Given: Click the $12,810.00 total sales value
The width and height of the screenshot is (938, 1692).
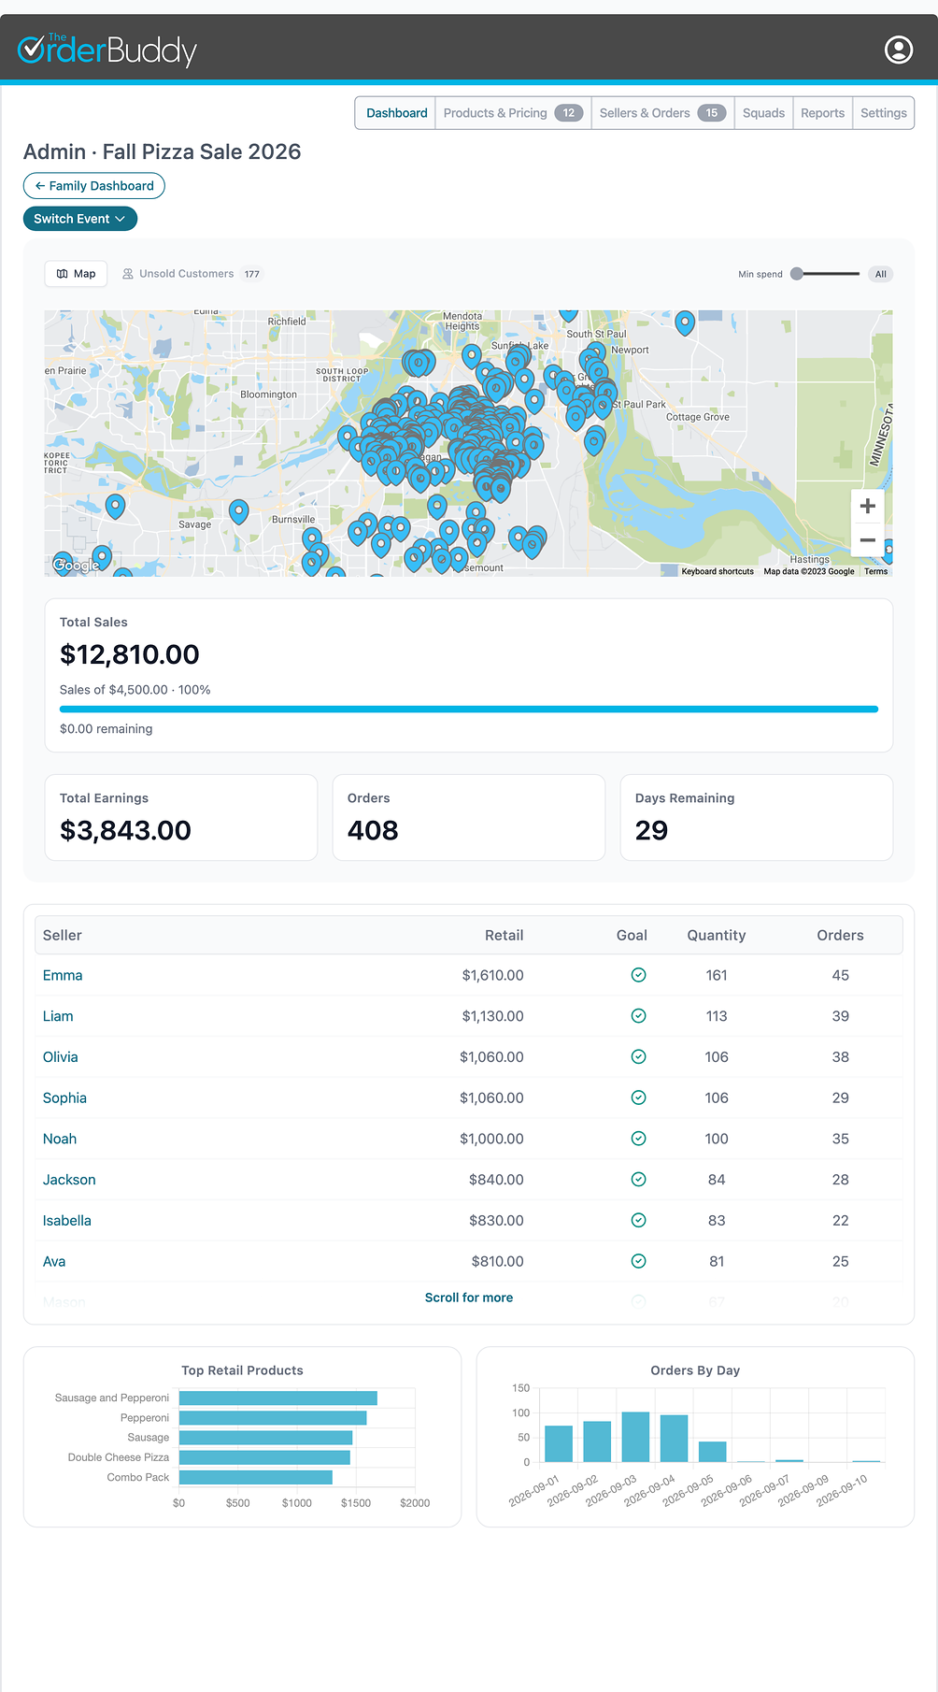Looking at the screenshot, I should coord(130,654).
